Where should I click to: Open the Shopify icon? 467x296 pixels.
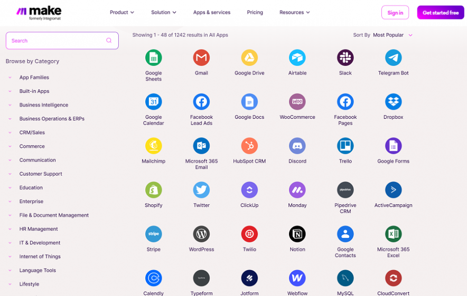[x=153, y=189]
